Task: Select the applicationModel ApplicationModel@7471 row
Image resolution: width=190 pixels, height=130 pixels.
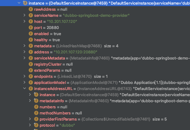Action: [95, 82]
